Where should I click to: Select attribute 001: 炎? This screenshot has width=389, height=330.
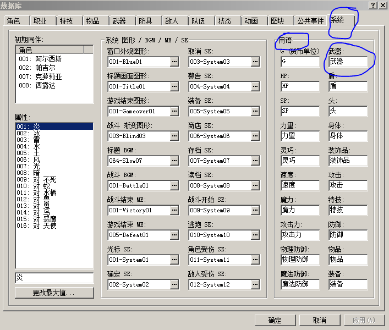tap(54, 127)
